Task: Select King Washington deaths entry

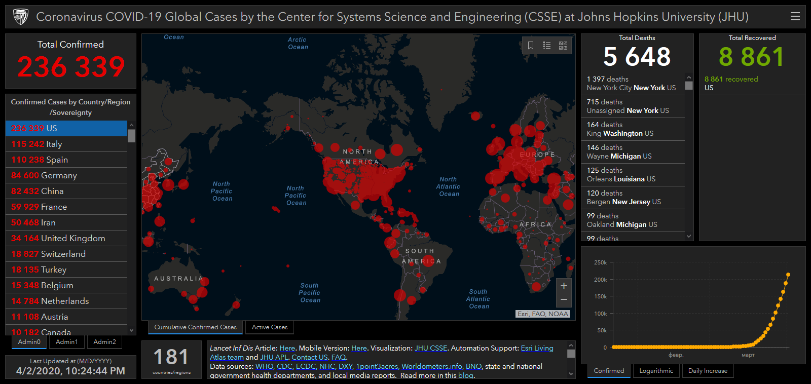Action: (633, 129)
